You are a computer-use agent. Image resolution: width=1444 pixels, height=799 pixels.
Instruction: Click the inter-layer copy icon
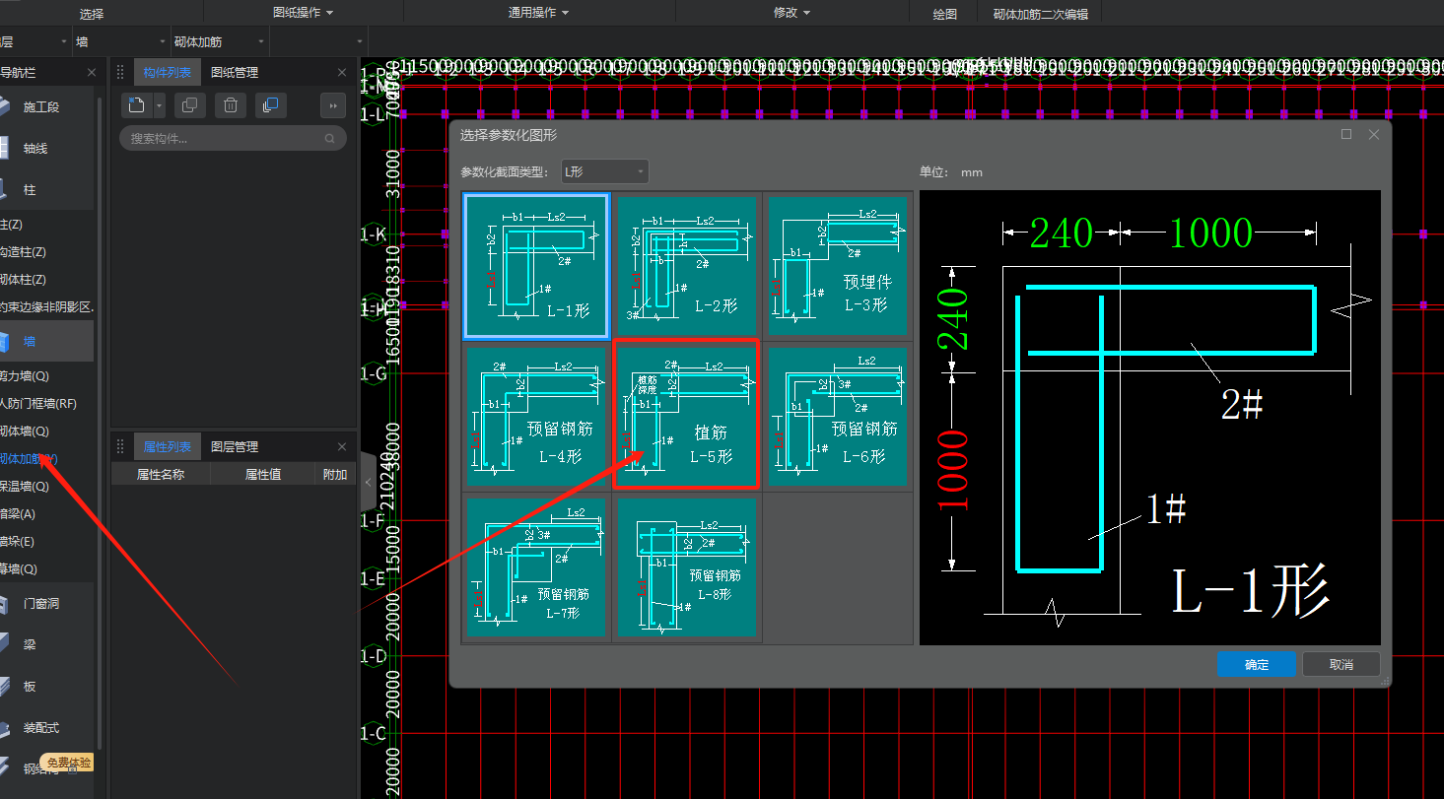[270, 105]
